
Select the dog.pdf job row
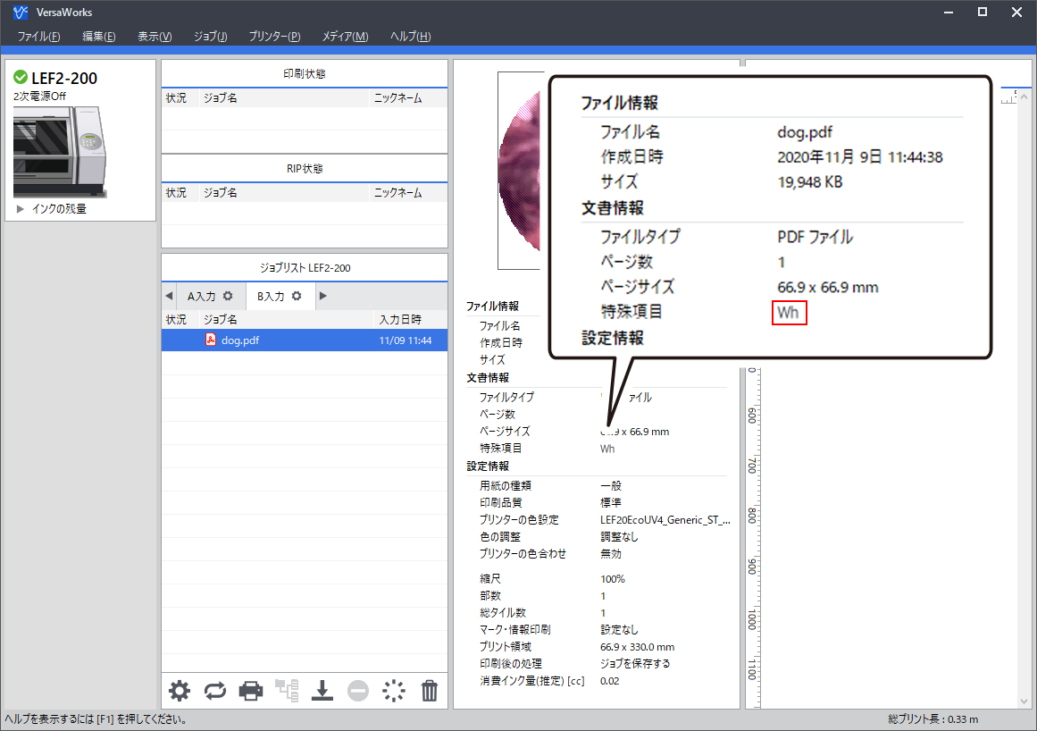click(305, 340)
